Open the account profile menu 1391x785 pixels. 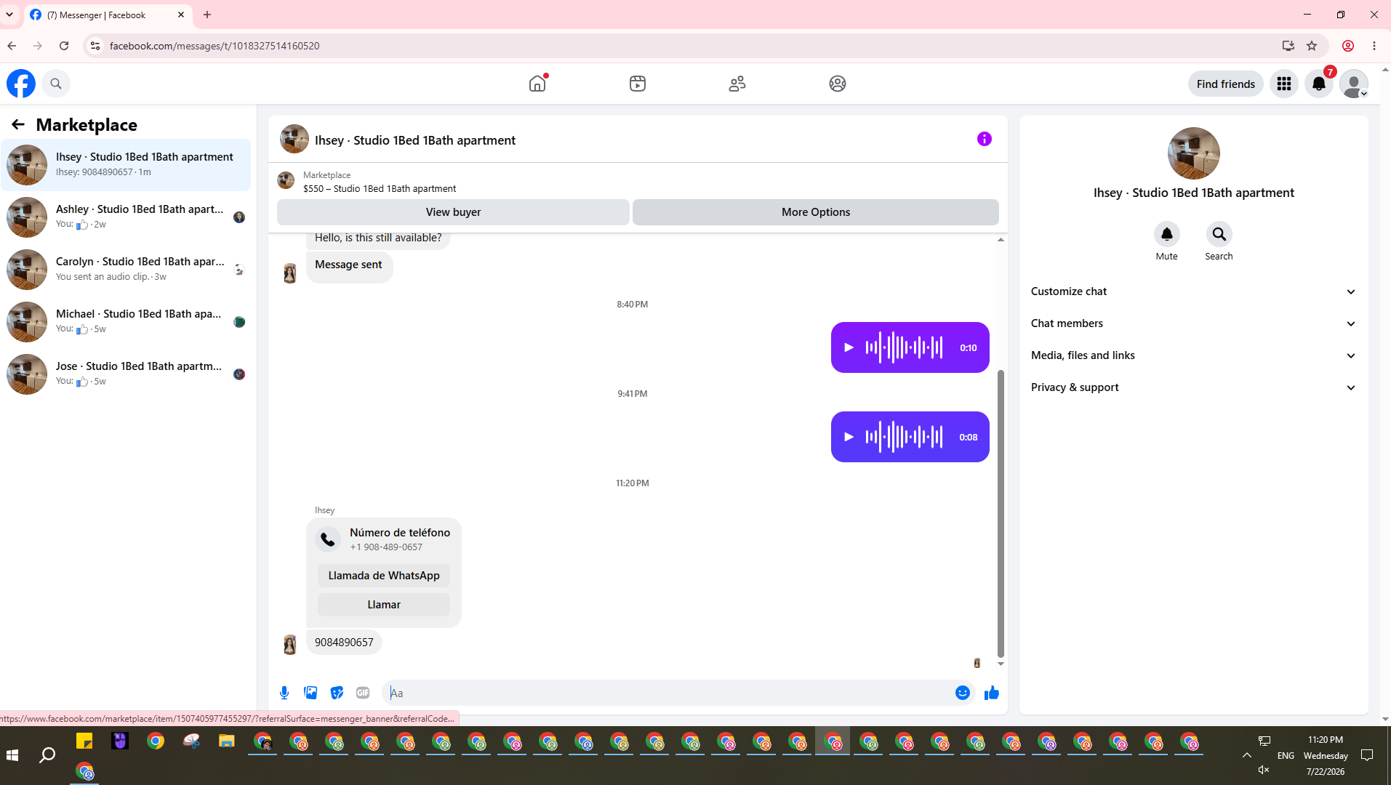pos(1354,84)
